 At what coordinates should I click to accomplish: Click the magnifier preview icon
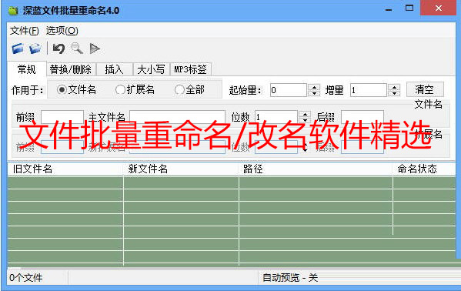pos(77,48)
